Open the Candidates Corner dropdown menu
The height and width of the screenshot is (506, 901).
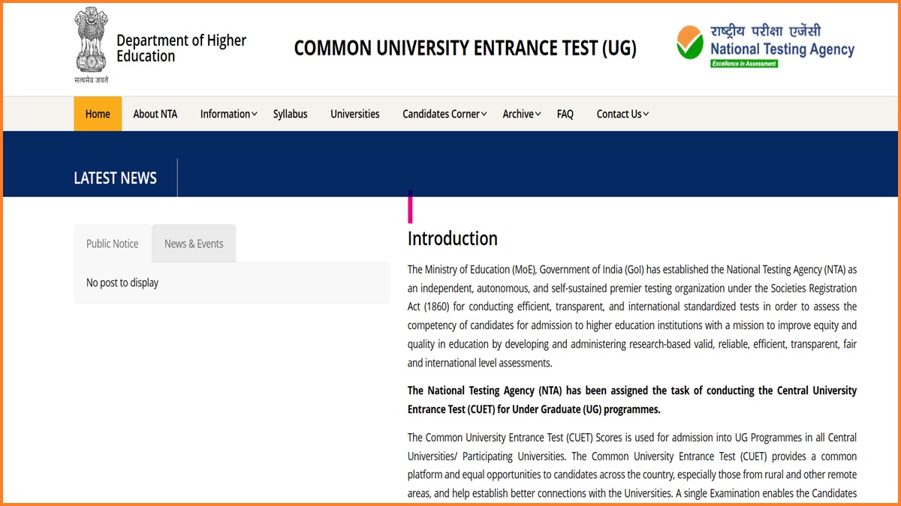point(444,114)
